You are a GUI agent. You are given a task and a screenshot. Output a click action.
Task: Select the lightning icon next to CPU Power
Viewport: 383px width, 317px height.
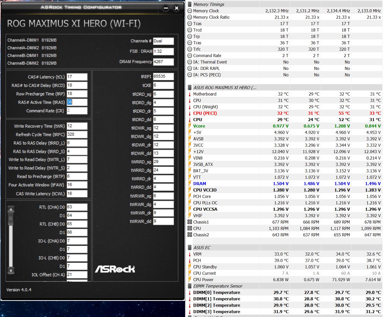click(x=190, y=280)
